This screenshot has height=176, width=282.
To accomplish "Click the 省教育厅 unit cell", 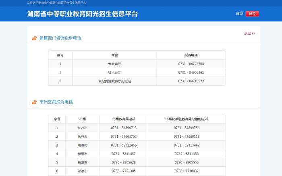I will [114, 64].
